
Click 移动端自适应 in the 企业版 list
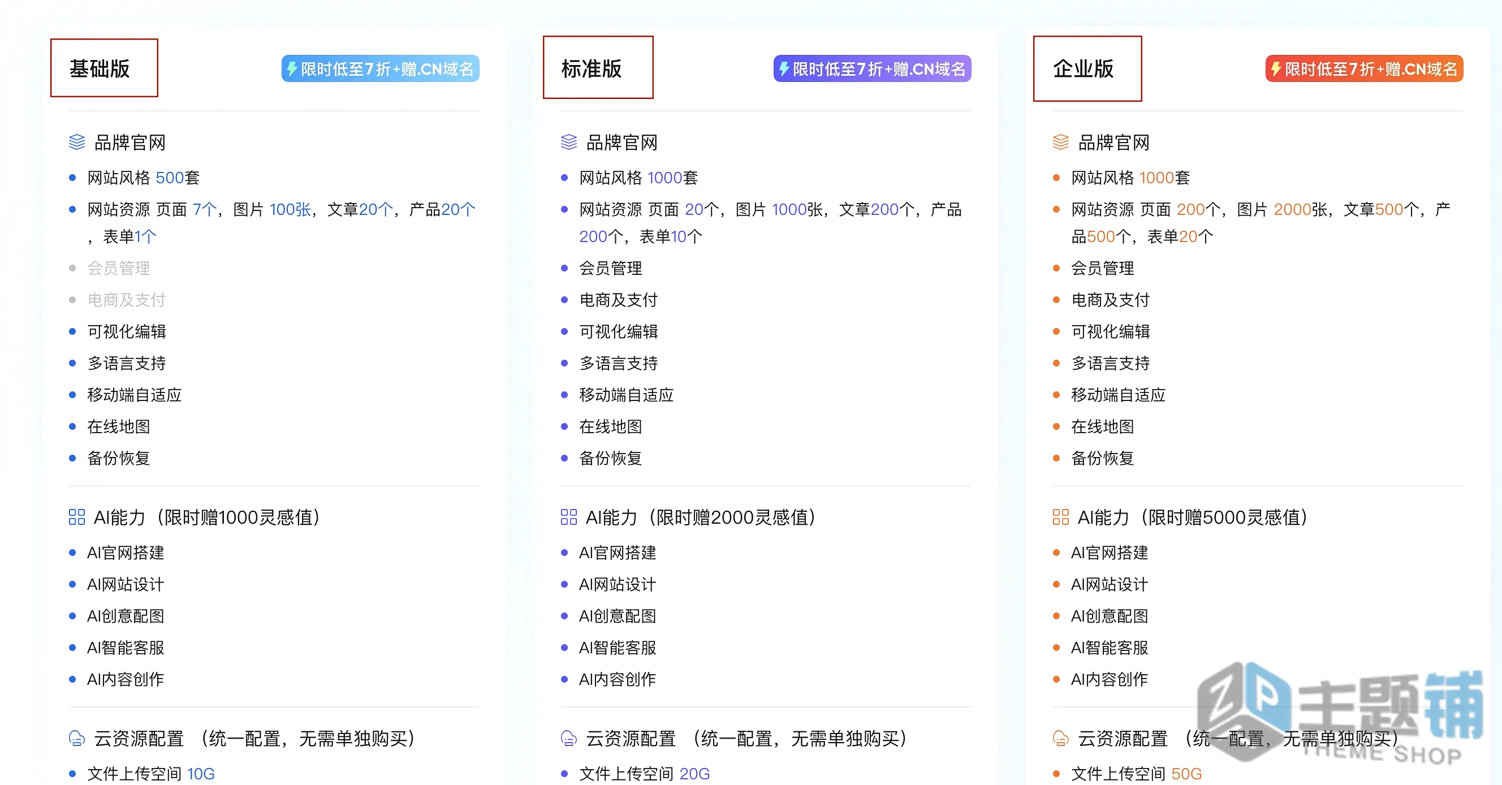tap(1119, 395)
